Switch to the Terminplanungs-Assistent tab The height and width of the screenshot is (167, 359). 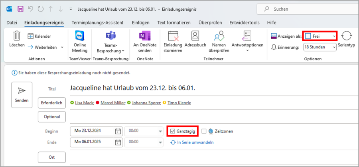click(x=98, y=23)
